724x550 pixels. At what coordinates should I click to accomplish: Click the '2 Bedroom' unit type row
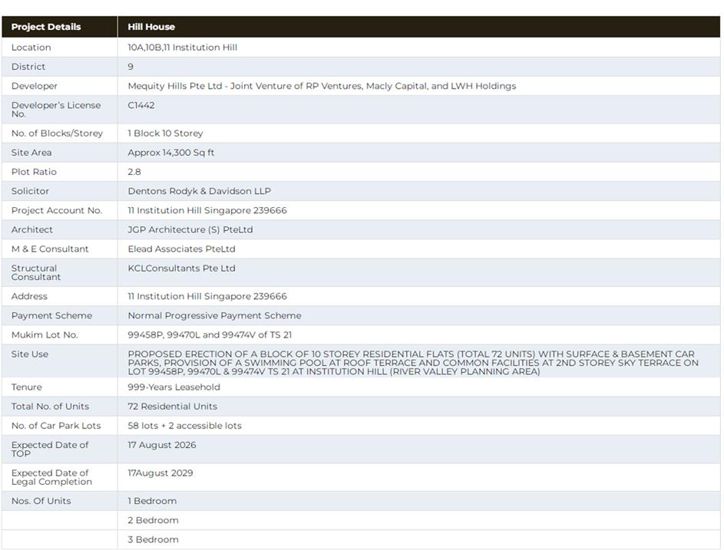tap(153, 520)
